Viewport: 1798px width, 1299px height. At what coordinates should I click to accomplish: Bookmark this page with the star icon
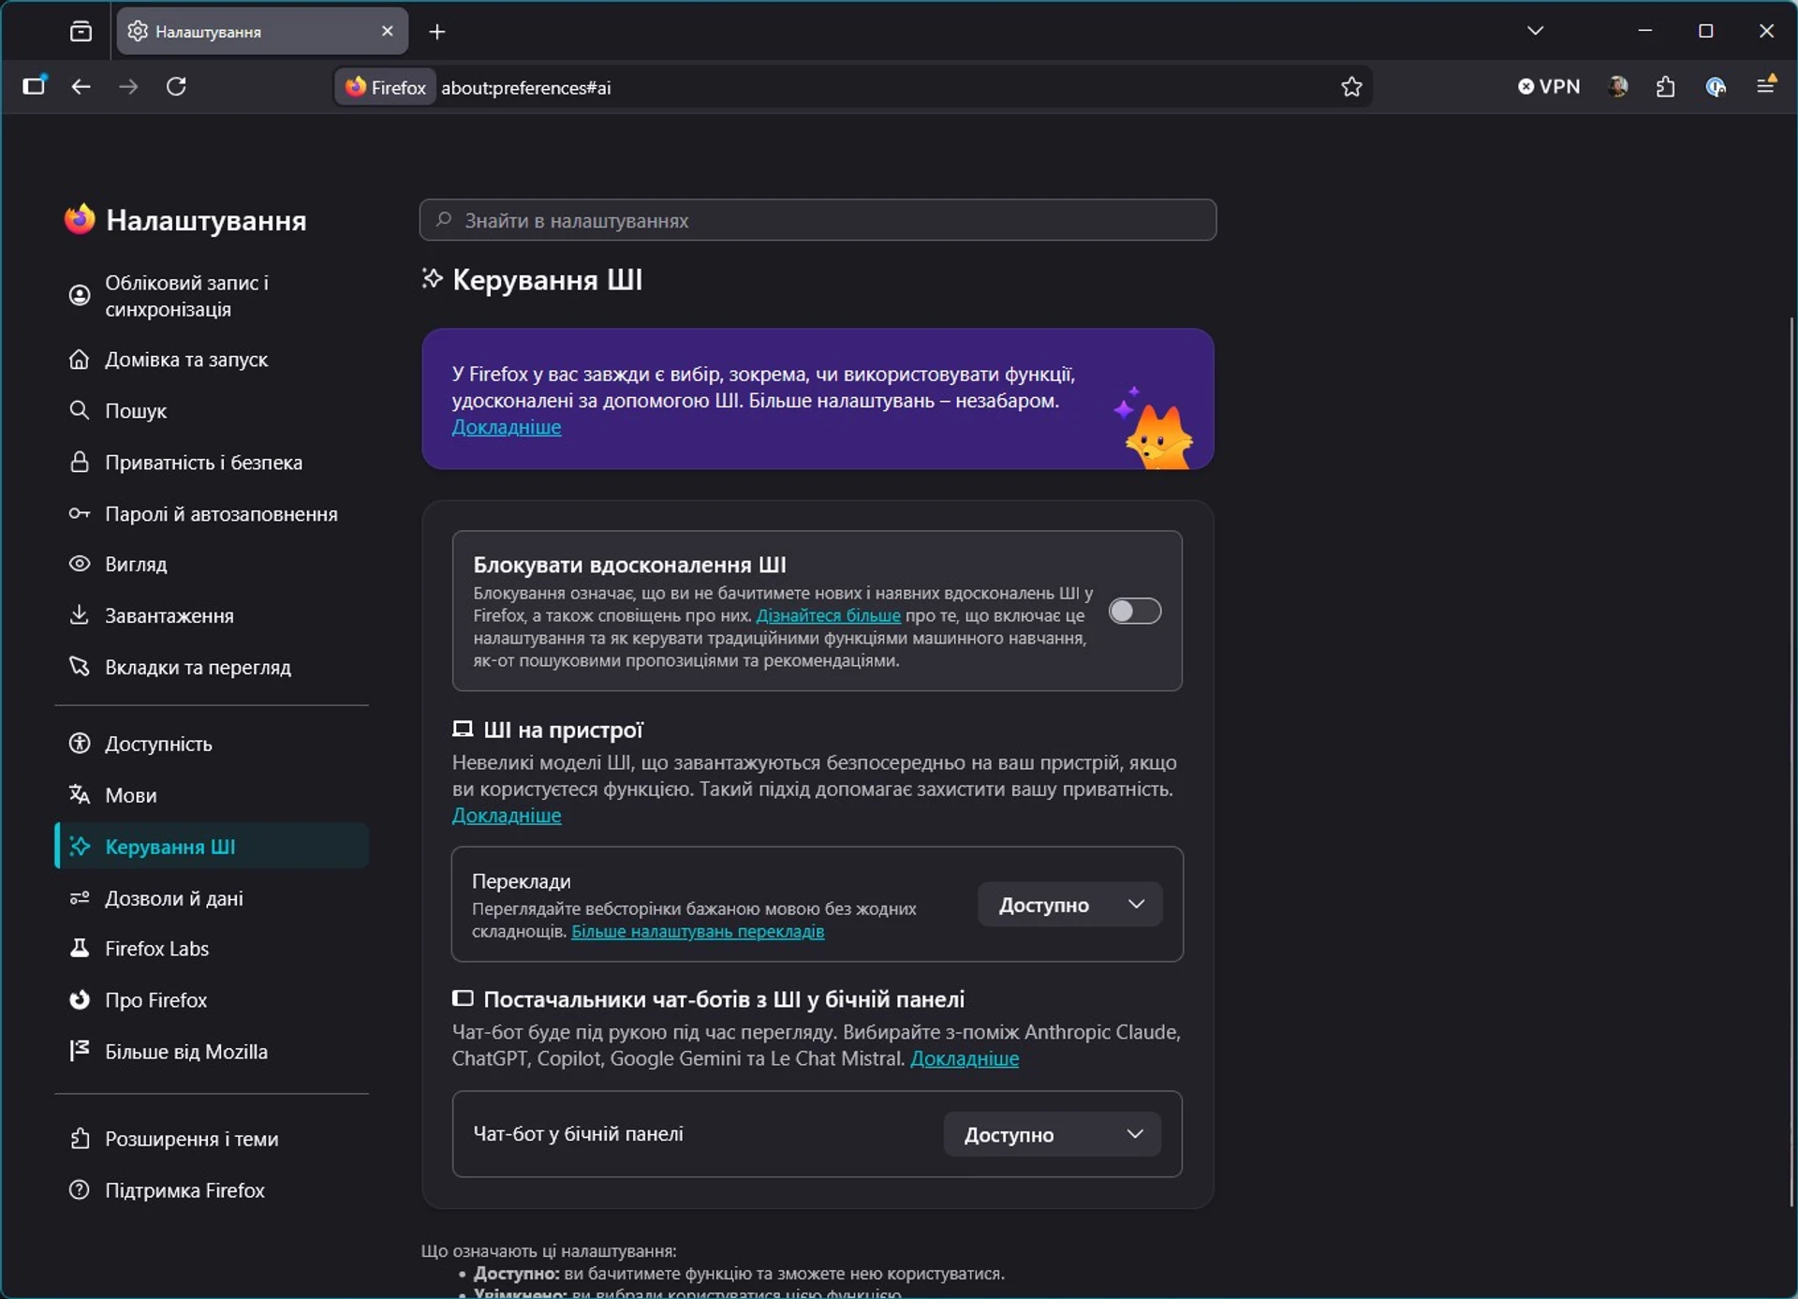(x=1351, y=87)
